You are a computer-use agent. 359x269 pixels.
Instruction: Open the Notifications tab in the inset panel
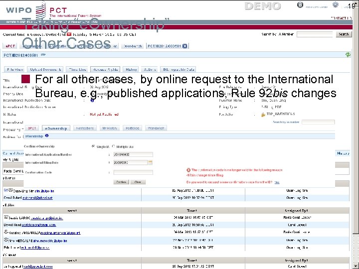tap(85, 129)
